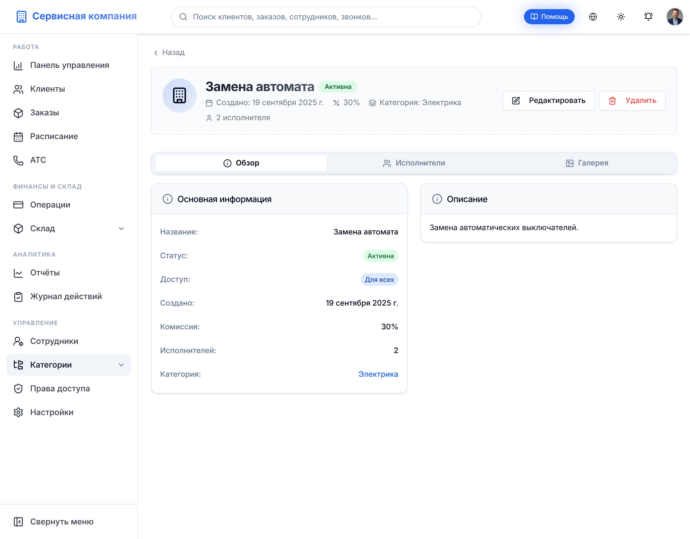Viewport: 690px width, 539px height.
Task: Click the Замена автоматических выключателей description
Action: [x=503, y=227]
